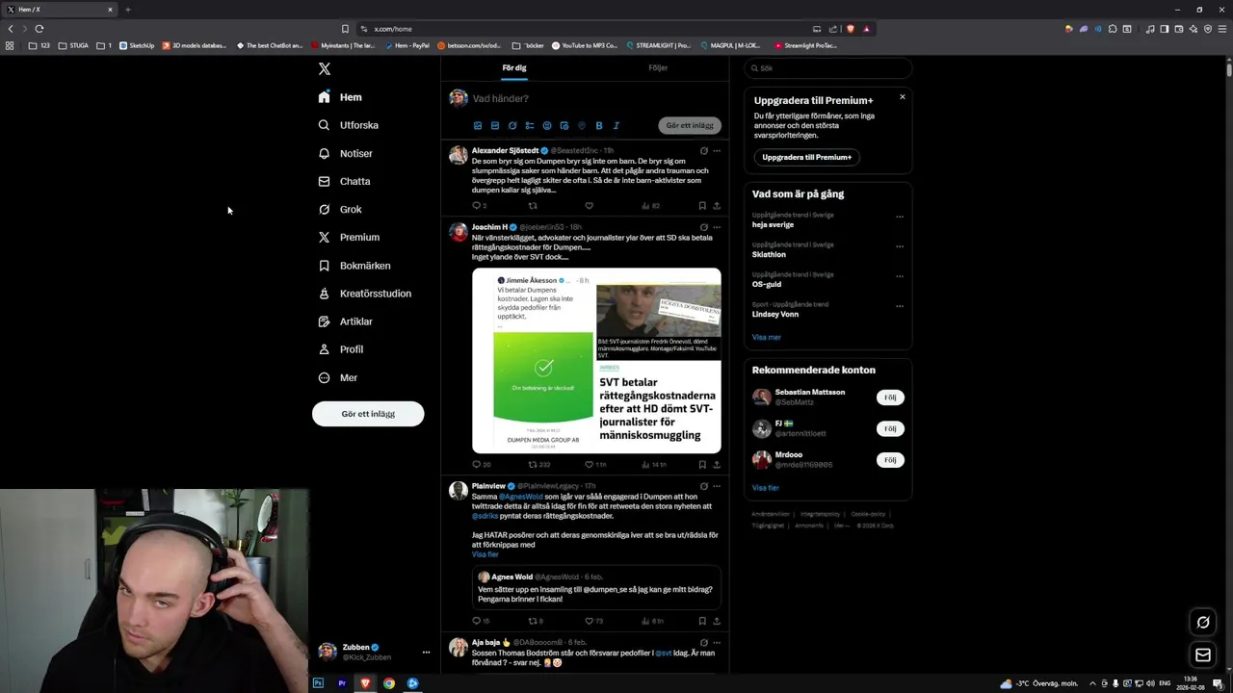
Task: Like Alexander Sjöstedt's post
Action: click(589, 205)
